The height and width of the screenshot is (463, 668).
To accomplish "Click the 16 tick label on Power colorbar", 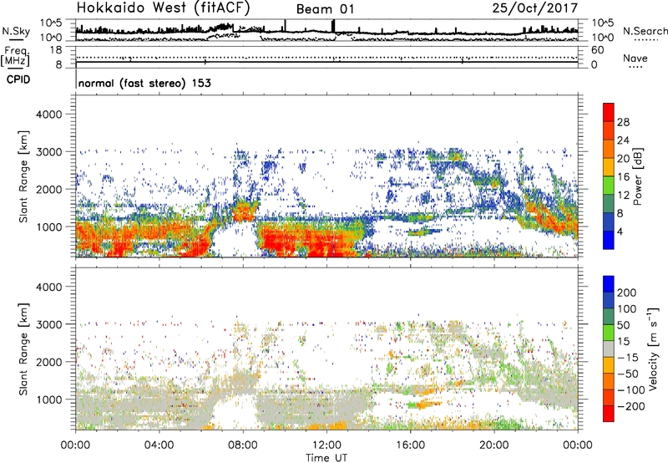I will [623, 177].
